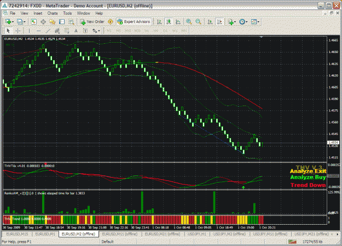Draw a horizontal line tool

(39, 31)
